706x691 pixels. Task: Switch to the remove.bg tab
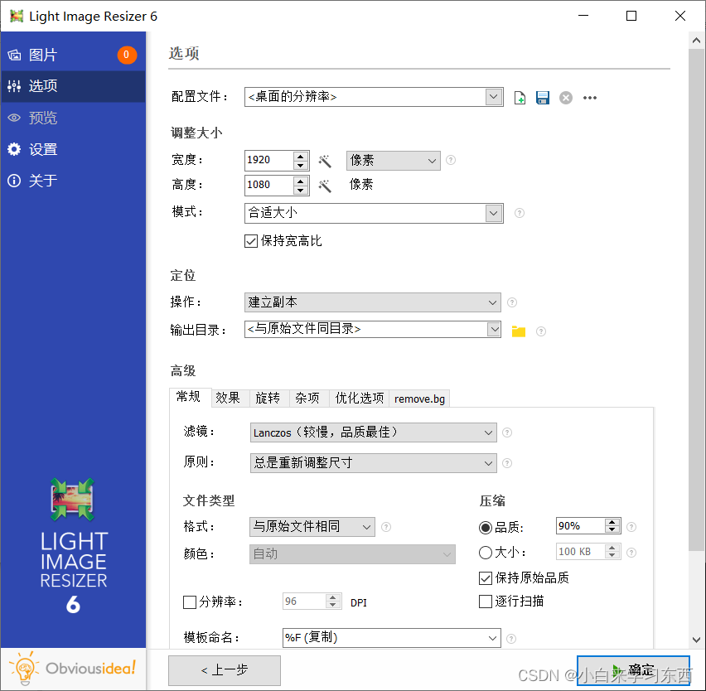(418, 399)
